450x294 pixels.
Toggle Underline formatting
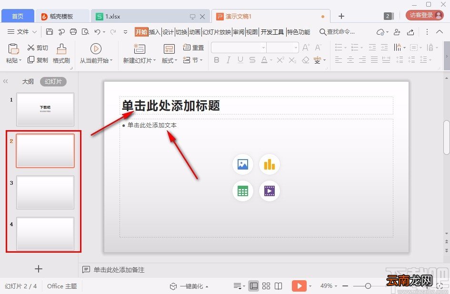click(240, 60)
